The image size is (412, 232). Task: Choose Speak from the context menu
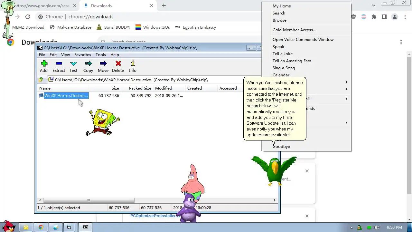pos(278,47)
